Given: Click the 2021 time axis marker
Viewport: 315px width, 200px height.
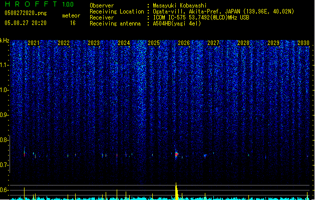Looking at the screenshot, I should (34, 42).
